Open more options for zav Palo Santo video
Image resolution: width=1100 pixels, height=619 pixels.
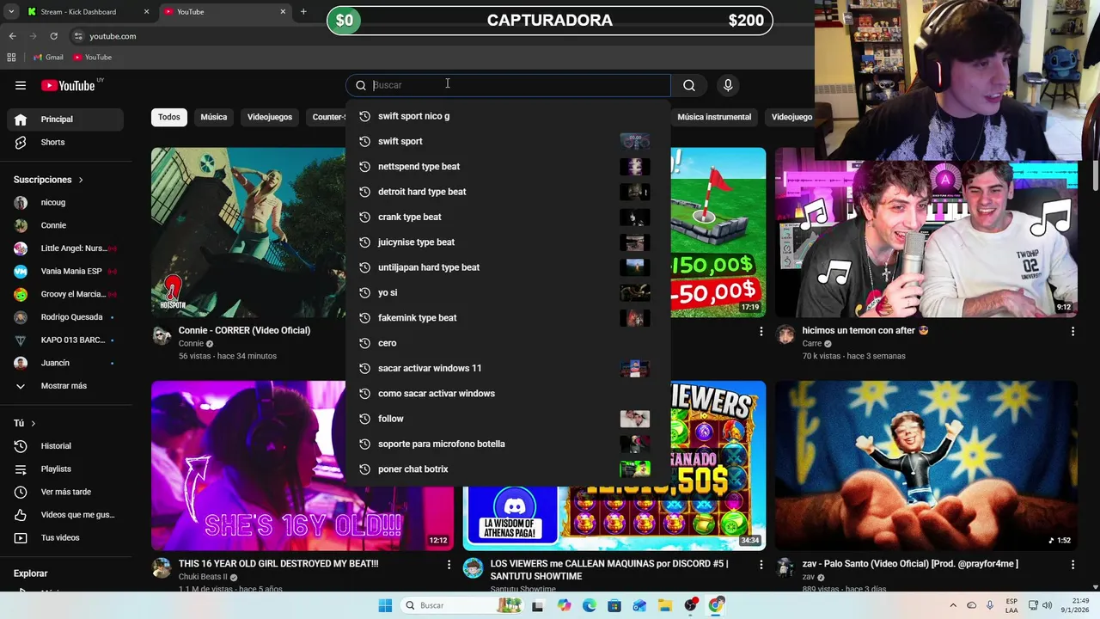1072,565
